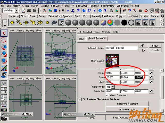The width and height of the screenshot is (165, 123).
Task: Open the IPR render shelf button
Action: pos(145,23)
